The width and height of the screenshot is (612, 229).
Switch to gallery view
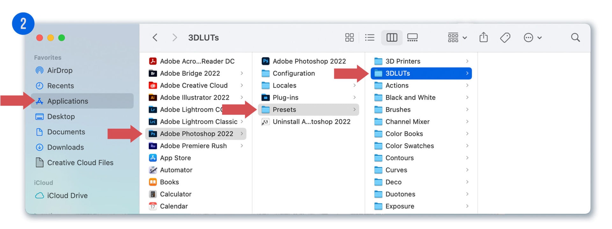tap(412, 38)
